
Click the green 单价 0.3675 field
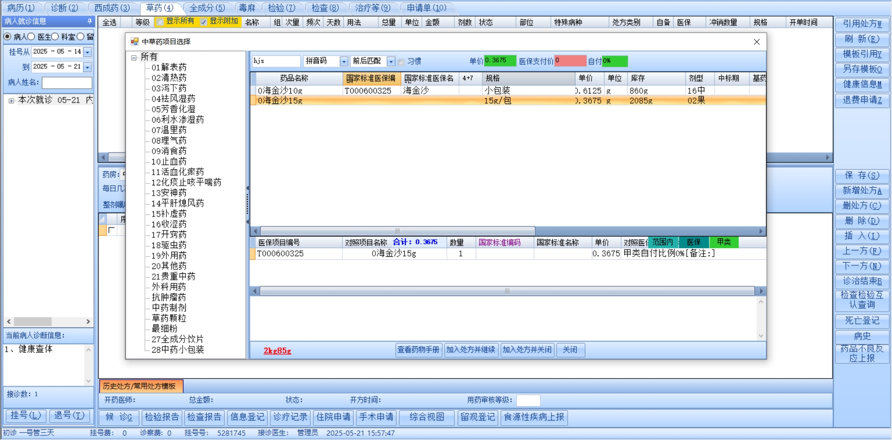point(500,61)
